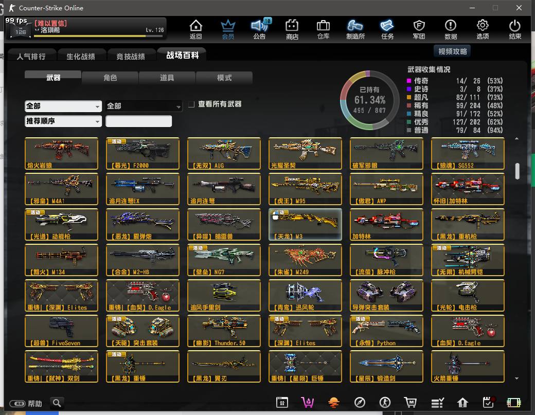535x415 pixels.
Task: Switch to the 生化战绩 tab
Action: coord(81,56)
